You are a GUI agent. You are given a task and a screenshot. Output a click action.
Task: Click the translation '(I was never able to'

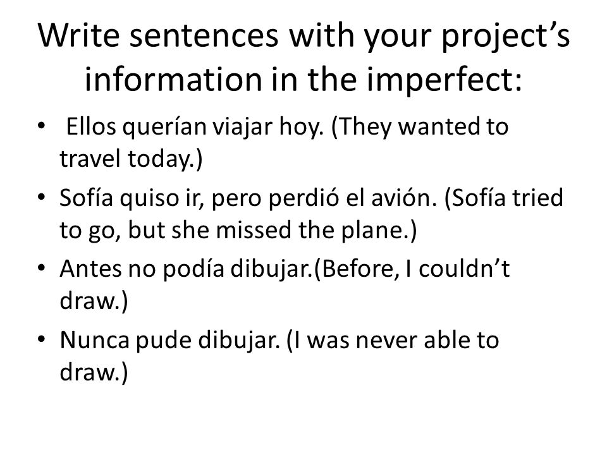point(393,341)
